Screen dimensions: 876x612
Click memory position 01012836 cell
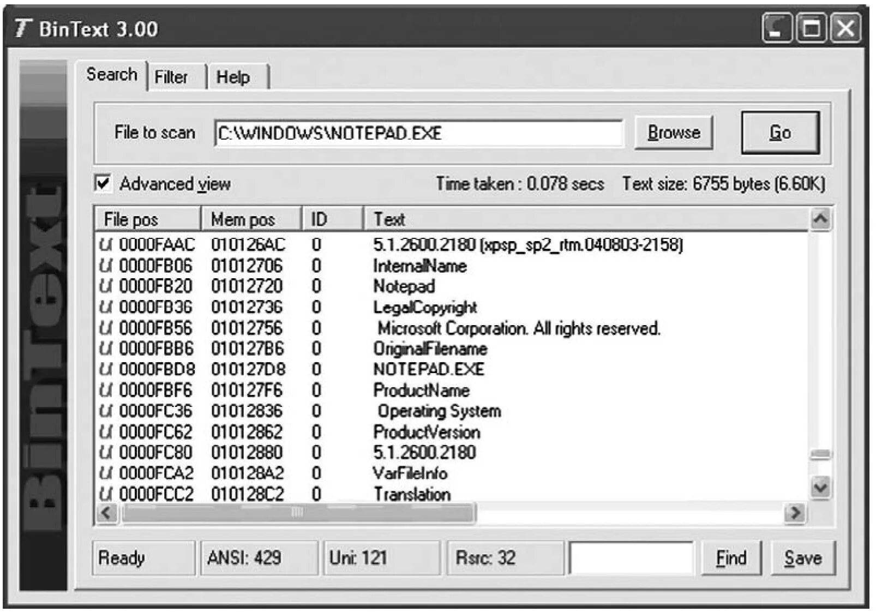[247, 411]
